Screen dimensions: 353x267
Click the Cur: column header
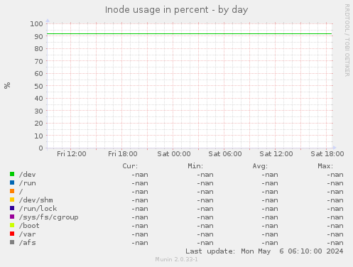point(130,166)
